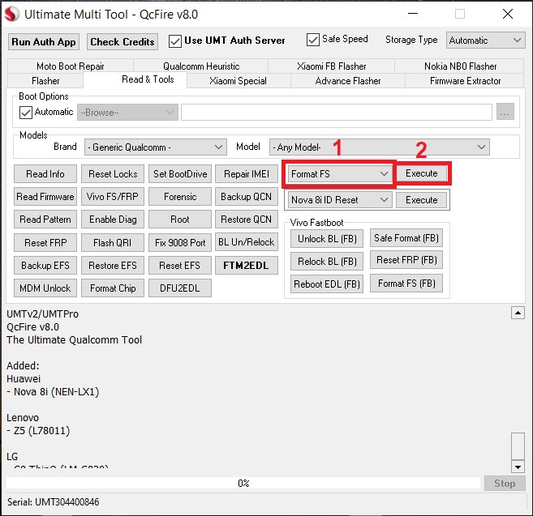Click the Backup QCN button
Viewport: 533px width, 516px height.
tap(247, 197)
